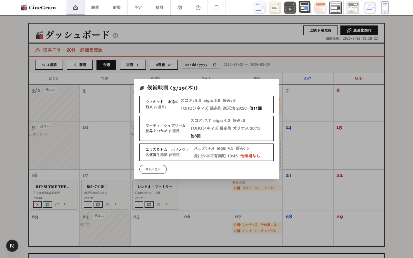Open the 統計 tab
This screenshot has width=413, height=258.
pyautogui.click(x=159, y=7)
